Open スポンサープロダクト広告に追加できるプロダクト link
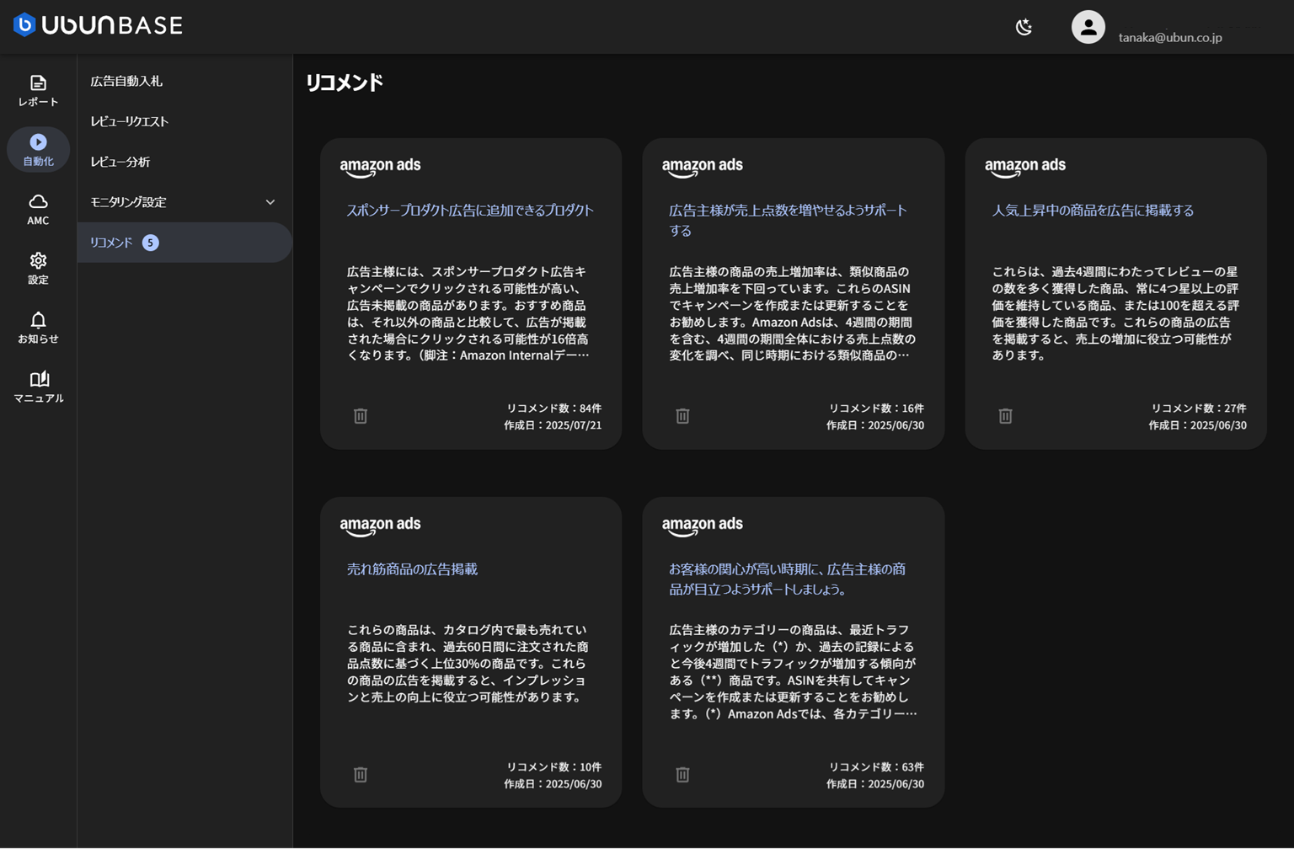The image size is (1294, 849). (470, 211)
